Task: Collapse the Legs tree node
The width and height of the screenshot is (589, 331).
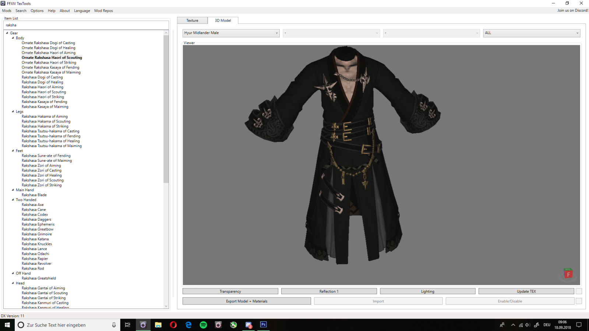Action: (13, 111)
